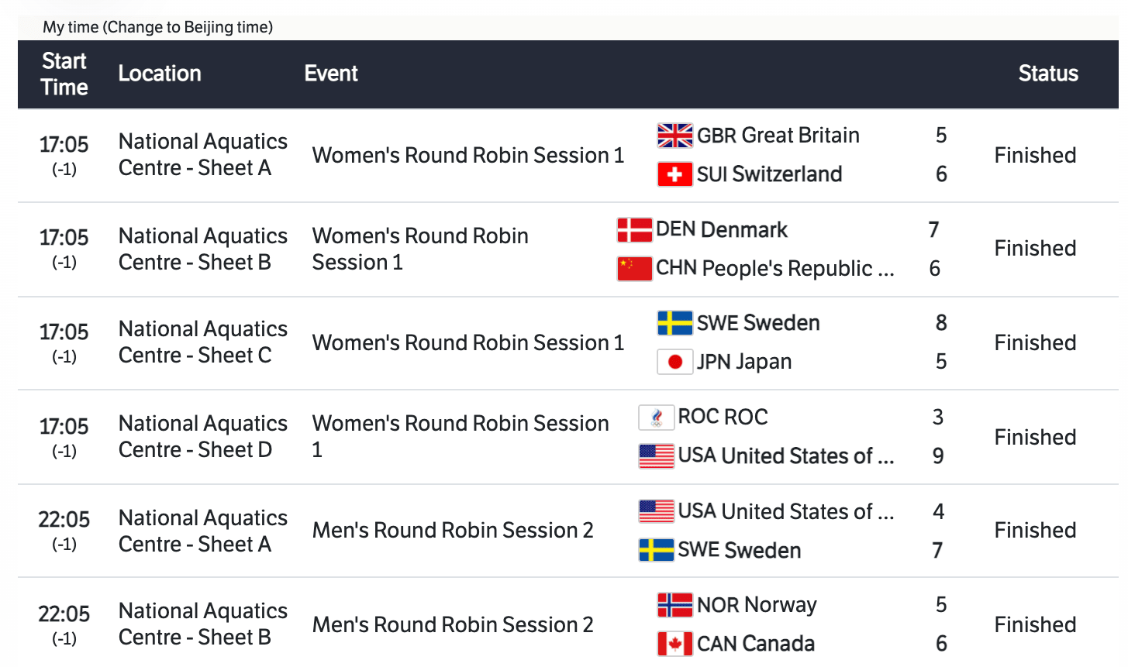Click the Japan flag icon

(x=674, y=362)
